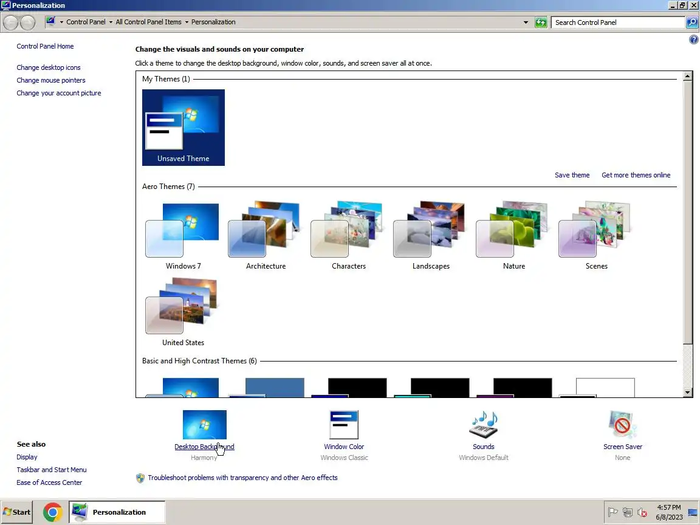Viewport: 700px width, 525px height.
Task: Click the Screen Saver text link
Action: 622,447
